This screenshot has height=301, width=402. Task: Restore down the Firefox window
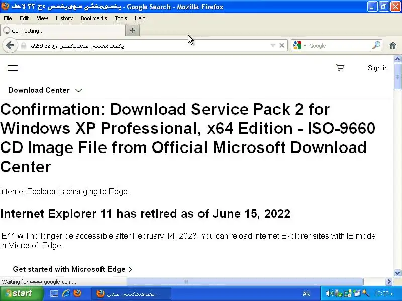(x=384, y=7)
